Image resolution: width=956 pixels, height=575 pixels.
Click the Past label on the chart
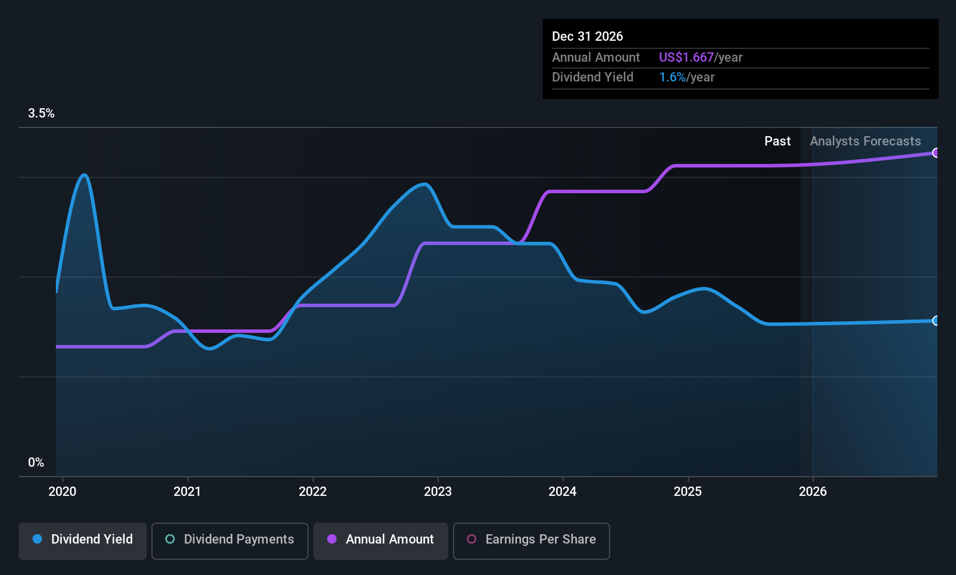[x=777, y=141]
